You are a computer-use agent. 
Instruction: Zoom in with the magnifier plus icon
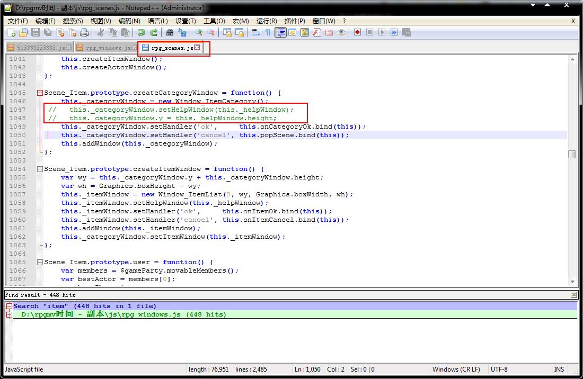pos(199,33)
